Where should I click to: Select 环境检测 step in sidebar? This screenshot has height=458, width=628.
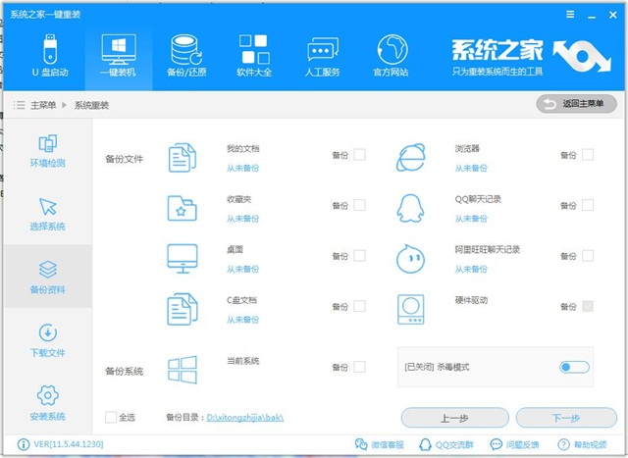click(x=47, y=150)
